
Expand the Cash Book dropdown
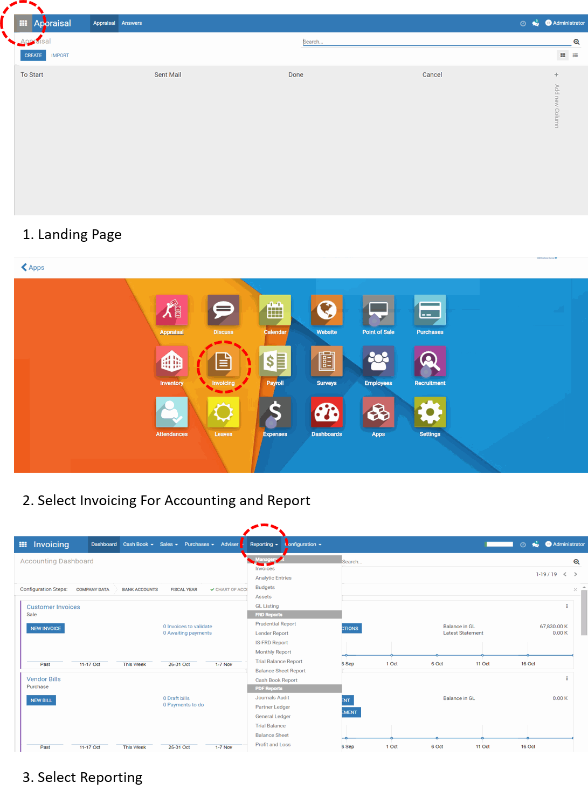click(138, 545)
